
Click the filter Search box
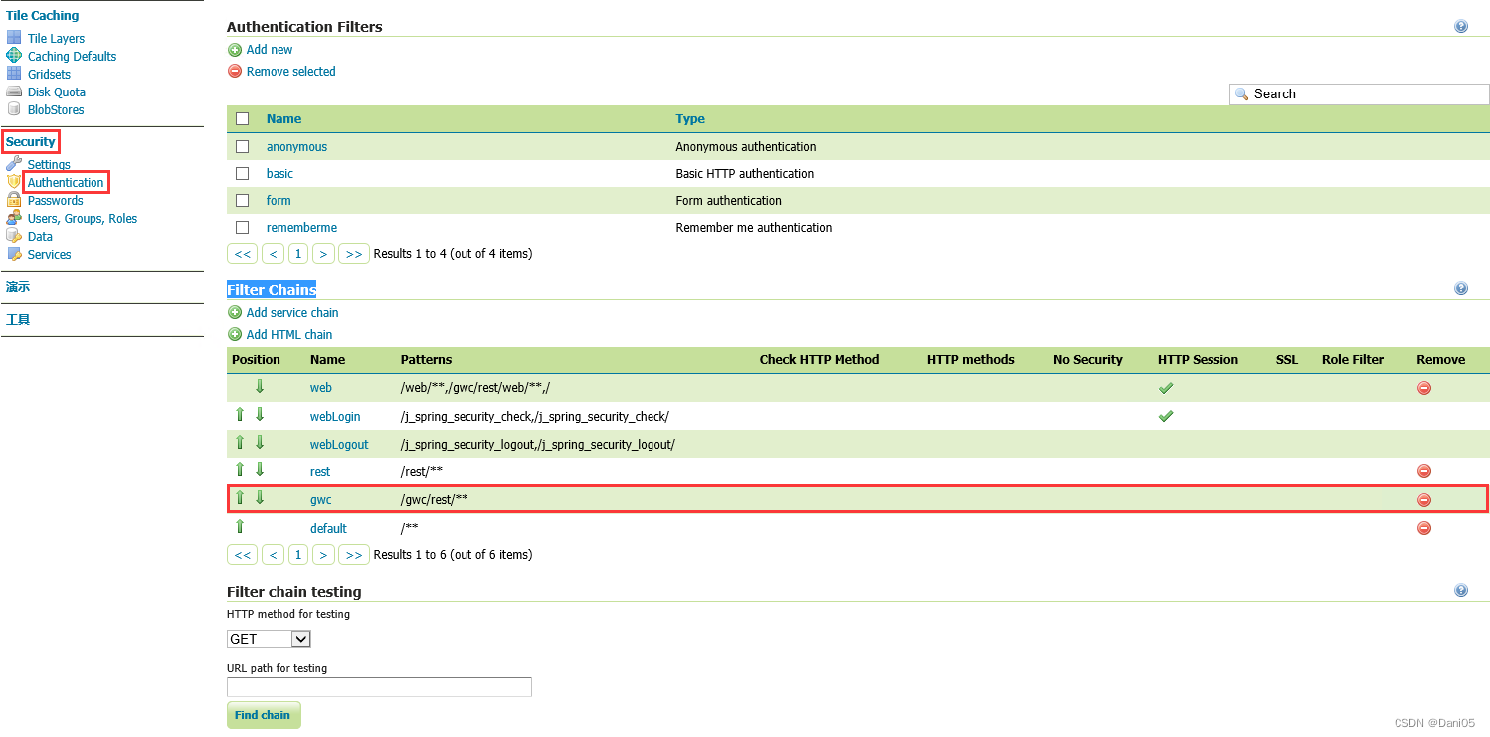tap(1359, 93)
